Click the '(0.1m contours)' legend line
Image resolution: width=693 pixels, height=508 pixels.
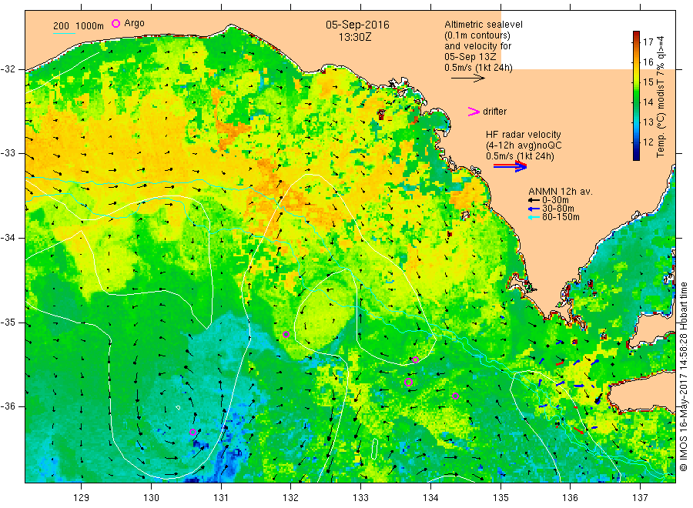coord(477,35)
